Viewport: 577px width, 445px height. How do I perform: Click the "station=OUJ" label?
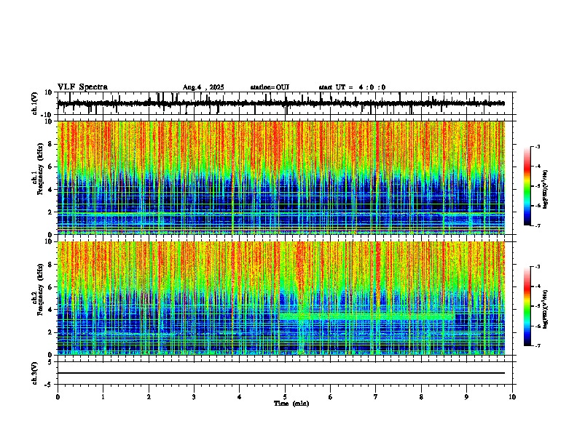[270, 87]
